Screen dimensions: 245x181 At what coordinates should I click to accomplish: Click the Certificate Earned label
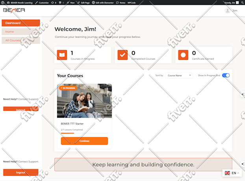(x=203, y=59)
